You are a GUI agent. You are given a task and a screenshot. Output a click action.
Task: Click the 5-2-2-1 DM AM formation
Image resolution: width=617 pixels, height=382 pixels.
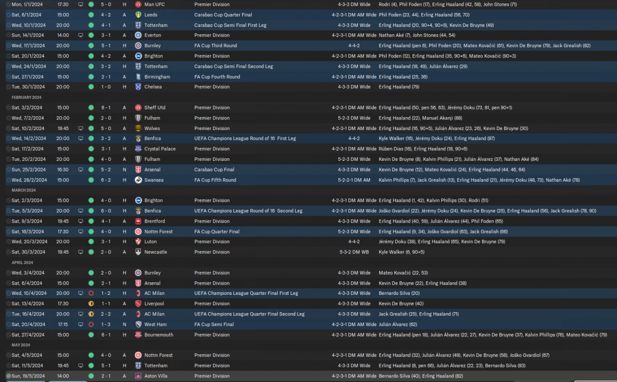click(354, 180)
